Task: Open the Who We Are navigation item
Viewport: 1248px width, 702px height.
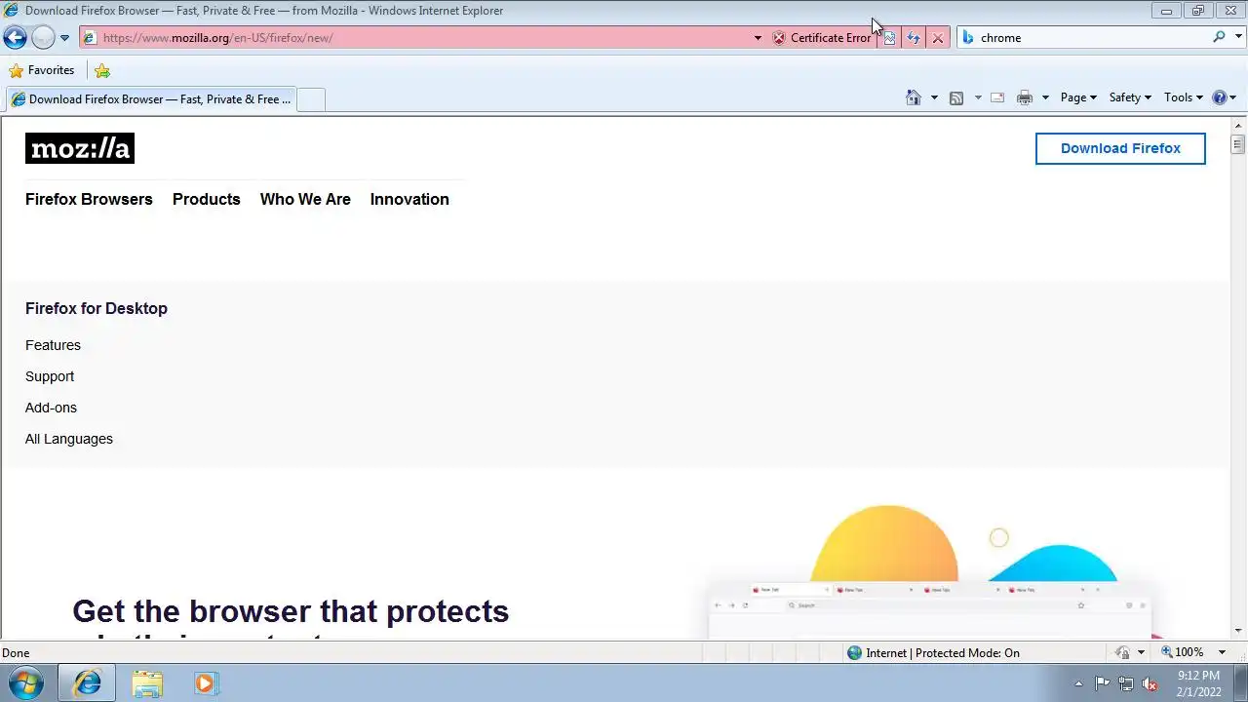Action: [x=305, y=199]
